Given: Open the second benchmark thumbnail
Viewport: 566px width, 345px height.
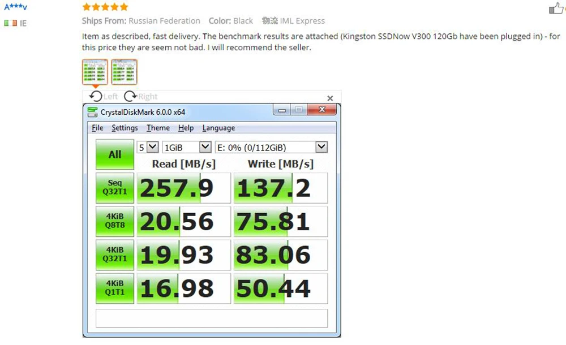Looking at the screenshot, I should pyautogui.click(x=124, y=72).
